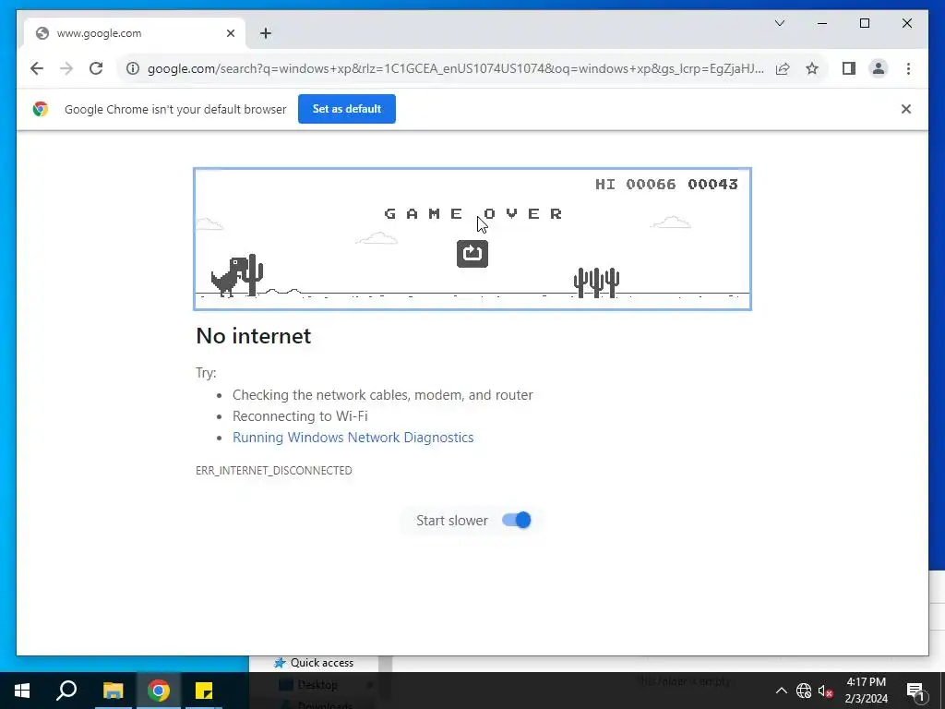Screen dimensions: 945x709
Task: Dismiss the default browser notification bar
Action: pyautogui.click(x=906, y=109)
